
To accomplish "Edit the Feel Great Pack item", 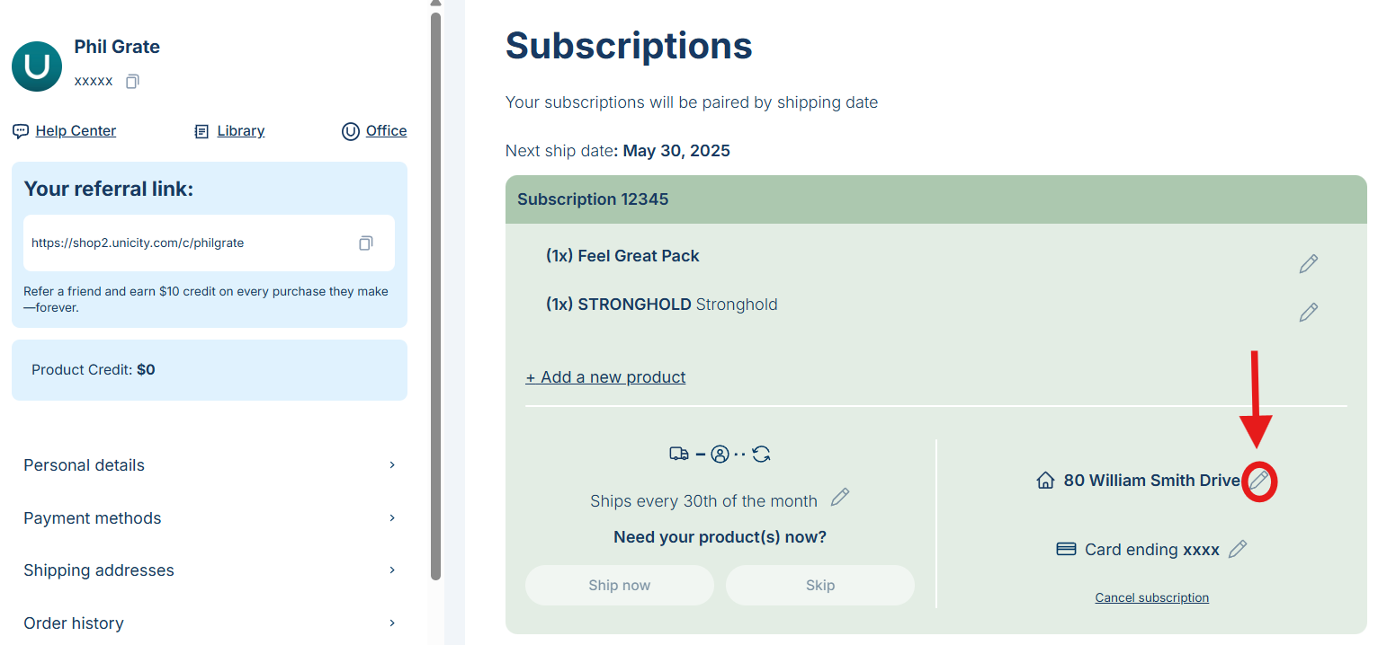I will [x=1308, y=264].
